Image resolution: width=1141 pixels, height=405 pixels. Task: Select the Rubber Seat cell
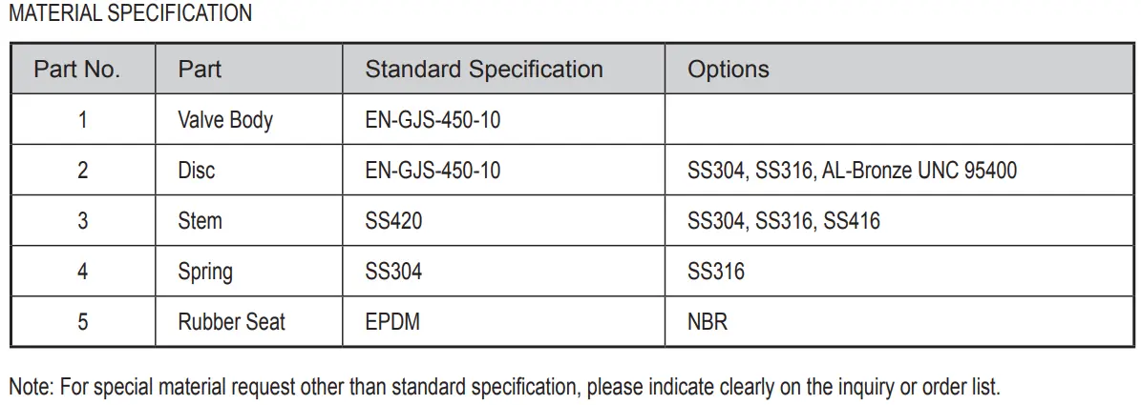(x=231, y=322)
